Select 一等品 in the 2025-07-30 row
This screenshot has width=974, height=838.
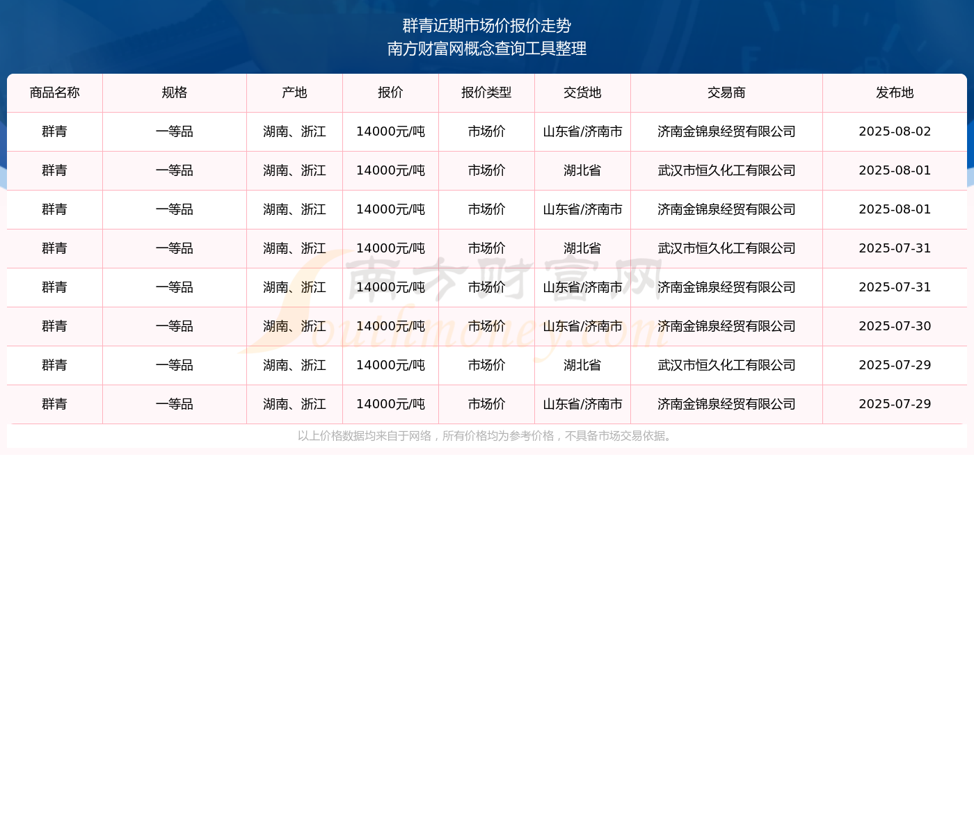click(175, 326)
